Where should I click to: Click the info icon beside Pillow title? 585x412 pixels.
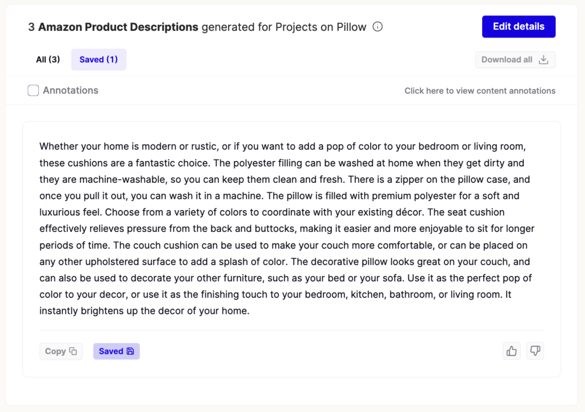pyautogui.click(x=377, y=27)
